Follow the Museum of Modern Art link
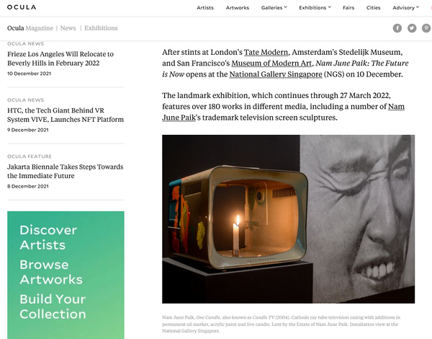The image size is (432, 339). pos(271,63)
